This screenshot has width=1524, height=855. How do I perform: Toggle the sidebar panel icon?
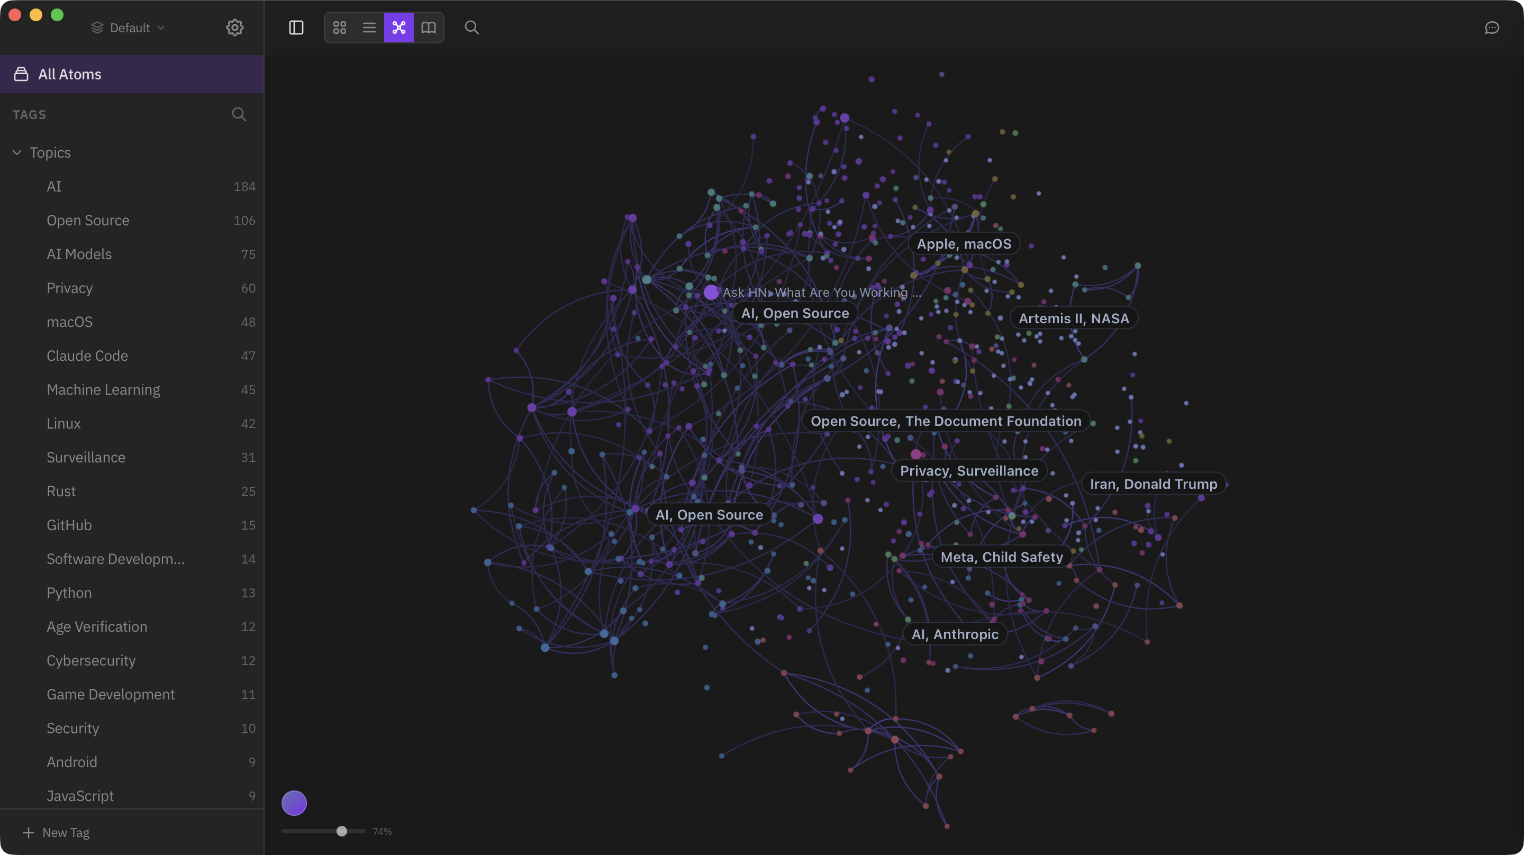click(x=296, y=28)
